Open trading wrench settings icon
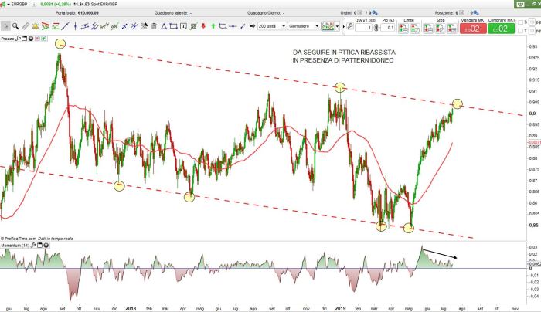Image resolution: width=541 pixels, height=312 pixels. click(x=350, y=26)
